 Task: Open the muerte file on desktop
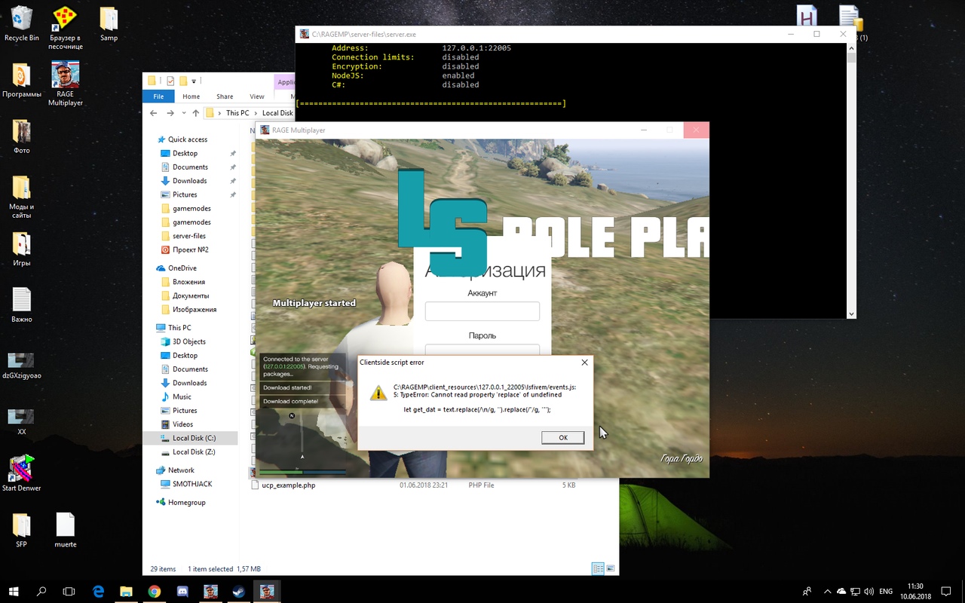tap(66, 531)
